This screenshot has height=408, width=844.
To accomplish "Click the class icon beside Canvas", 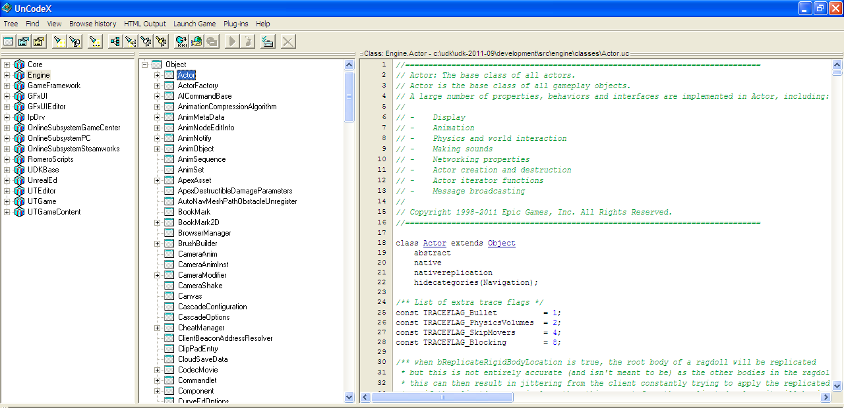I will [169, 296].
